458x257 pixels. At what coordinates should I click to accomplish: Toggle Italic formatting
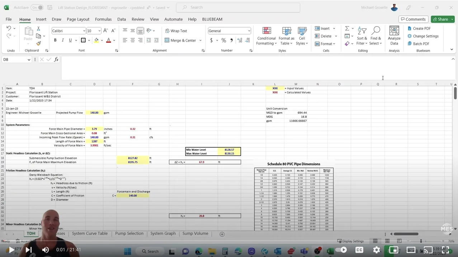tap(63, 40)
